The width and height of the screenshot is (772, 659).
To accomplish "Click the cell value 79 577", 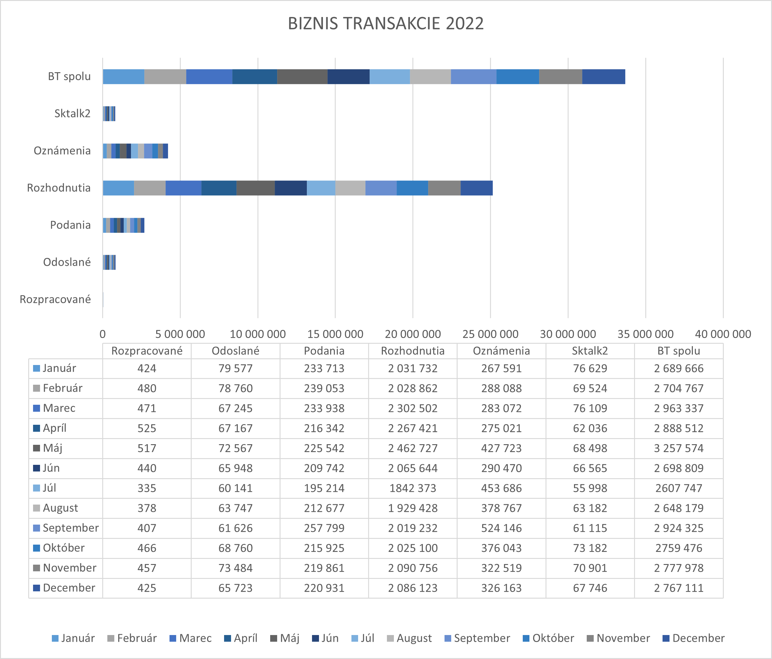I will 236,369.
